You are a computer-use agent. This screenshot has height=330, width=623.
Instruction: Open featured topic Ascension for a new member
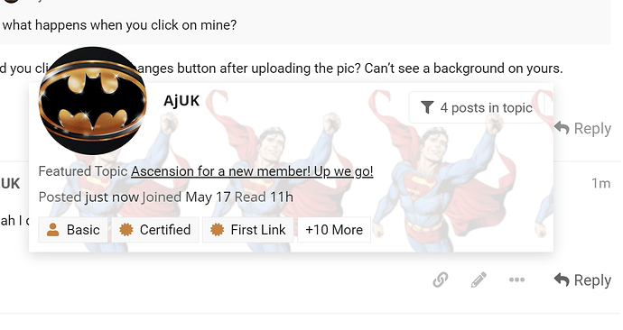(252, 171)
